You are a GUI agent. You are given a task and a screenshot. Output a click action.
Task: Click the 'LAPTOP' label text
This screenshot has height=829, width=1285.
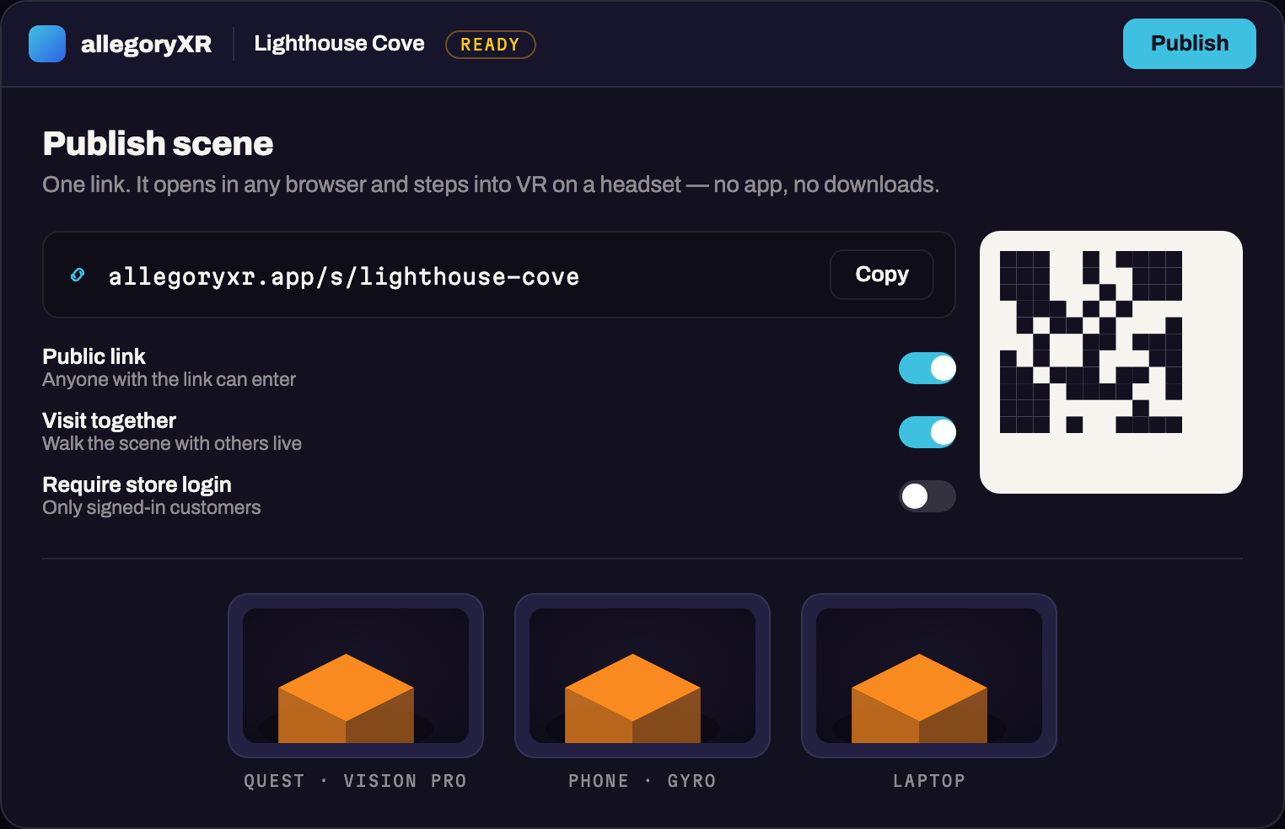pos(929,781)
